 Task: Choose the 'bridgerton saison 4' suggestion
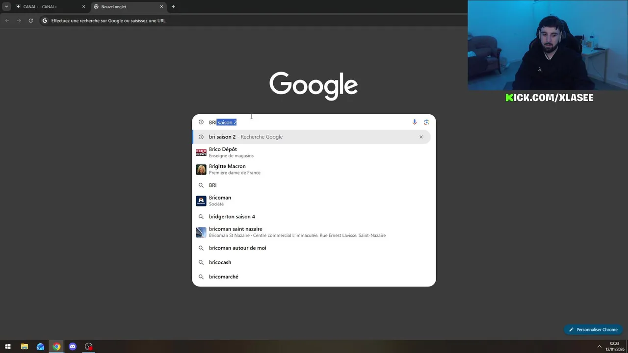tap(312, 217)
